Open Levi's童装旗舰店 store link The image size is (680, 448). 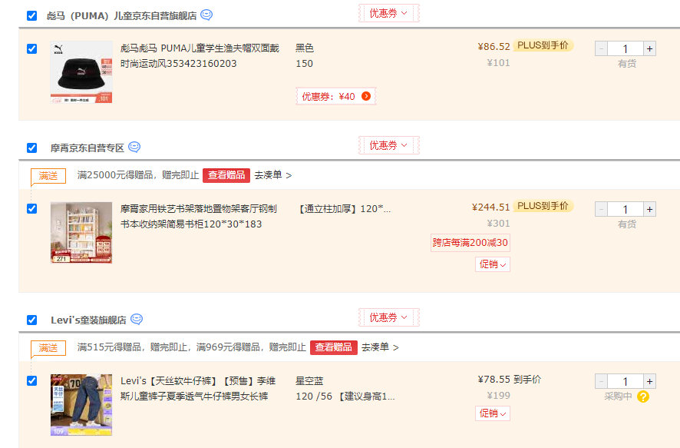(x=88, y=320)
